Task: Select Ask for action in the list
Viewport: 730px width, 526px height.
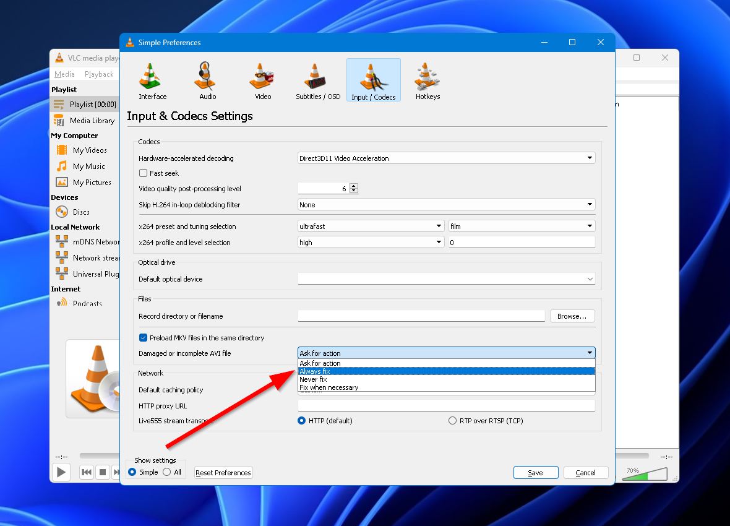Action: click(x=447, y=363)
